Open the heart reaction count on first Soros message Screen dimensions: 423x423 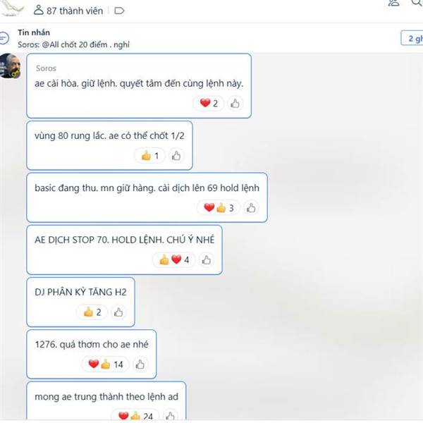pos(209,104)
